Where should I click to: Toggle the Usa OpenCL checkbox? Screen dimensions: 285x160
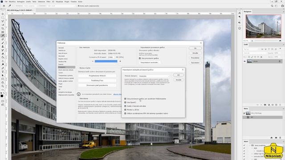(x=125, y=103)
